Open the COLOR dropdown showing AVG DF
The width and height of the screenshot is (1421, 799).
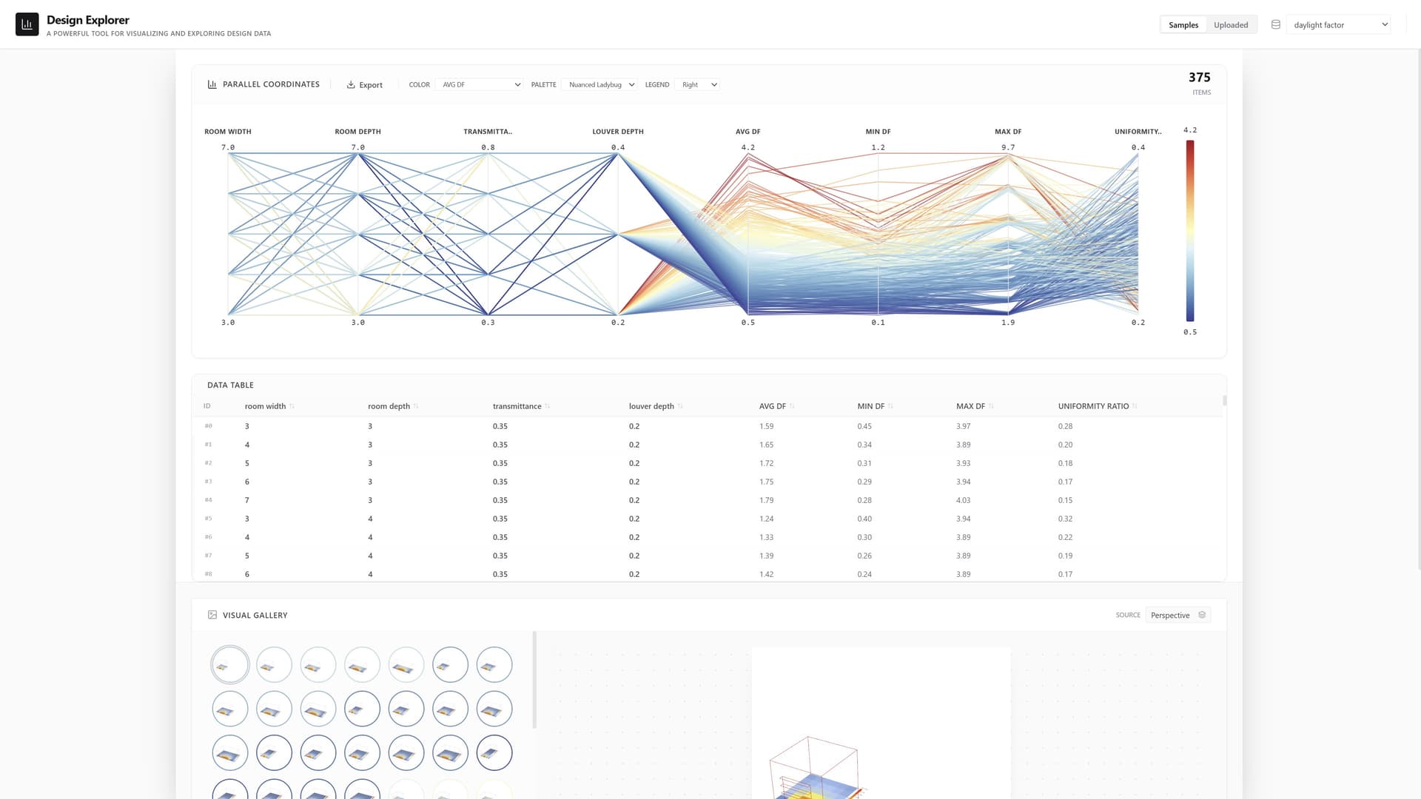480,85
